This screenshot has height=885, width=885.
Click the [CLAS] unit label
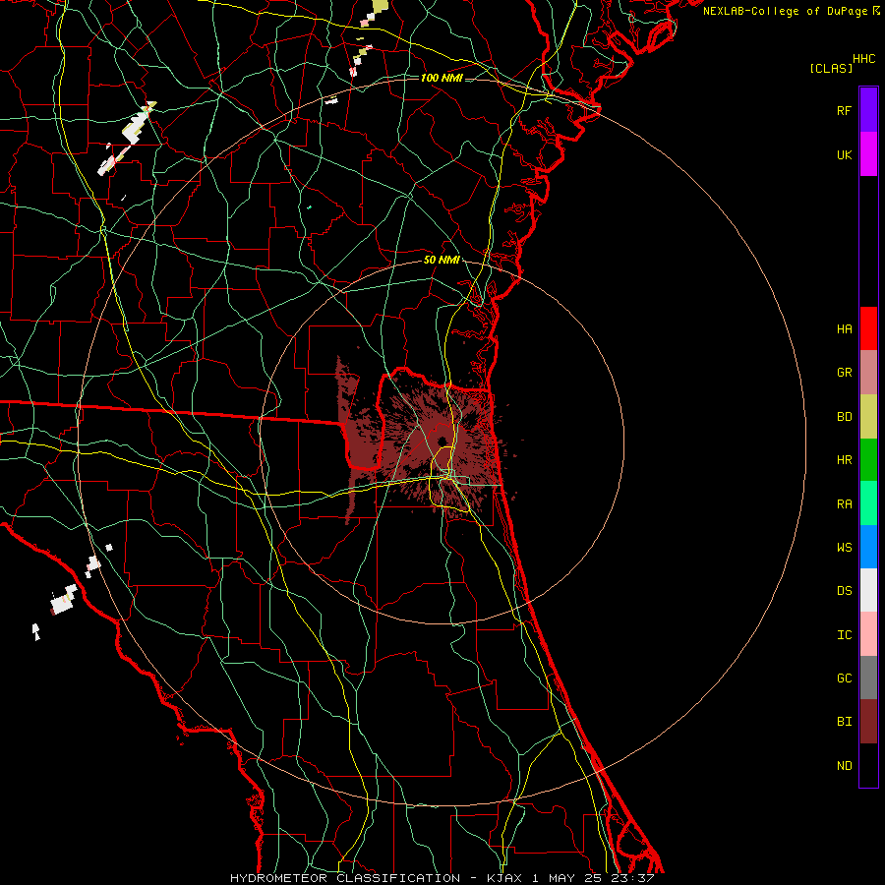pyautogui.click(x=831, y=68)
